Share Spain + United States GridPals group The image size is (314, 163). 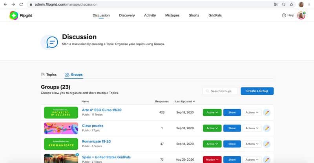coord(232,159)
